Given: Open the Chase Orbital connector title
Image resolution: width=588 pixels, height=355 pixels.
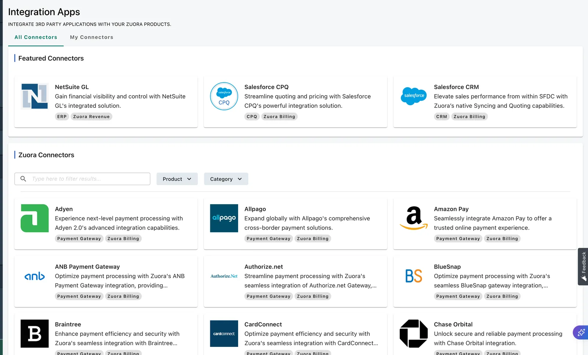Looking at the screenshot, I should 453,324.
